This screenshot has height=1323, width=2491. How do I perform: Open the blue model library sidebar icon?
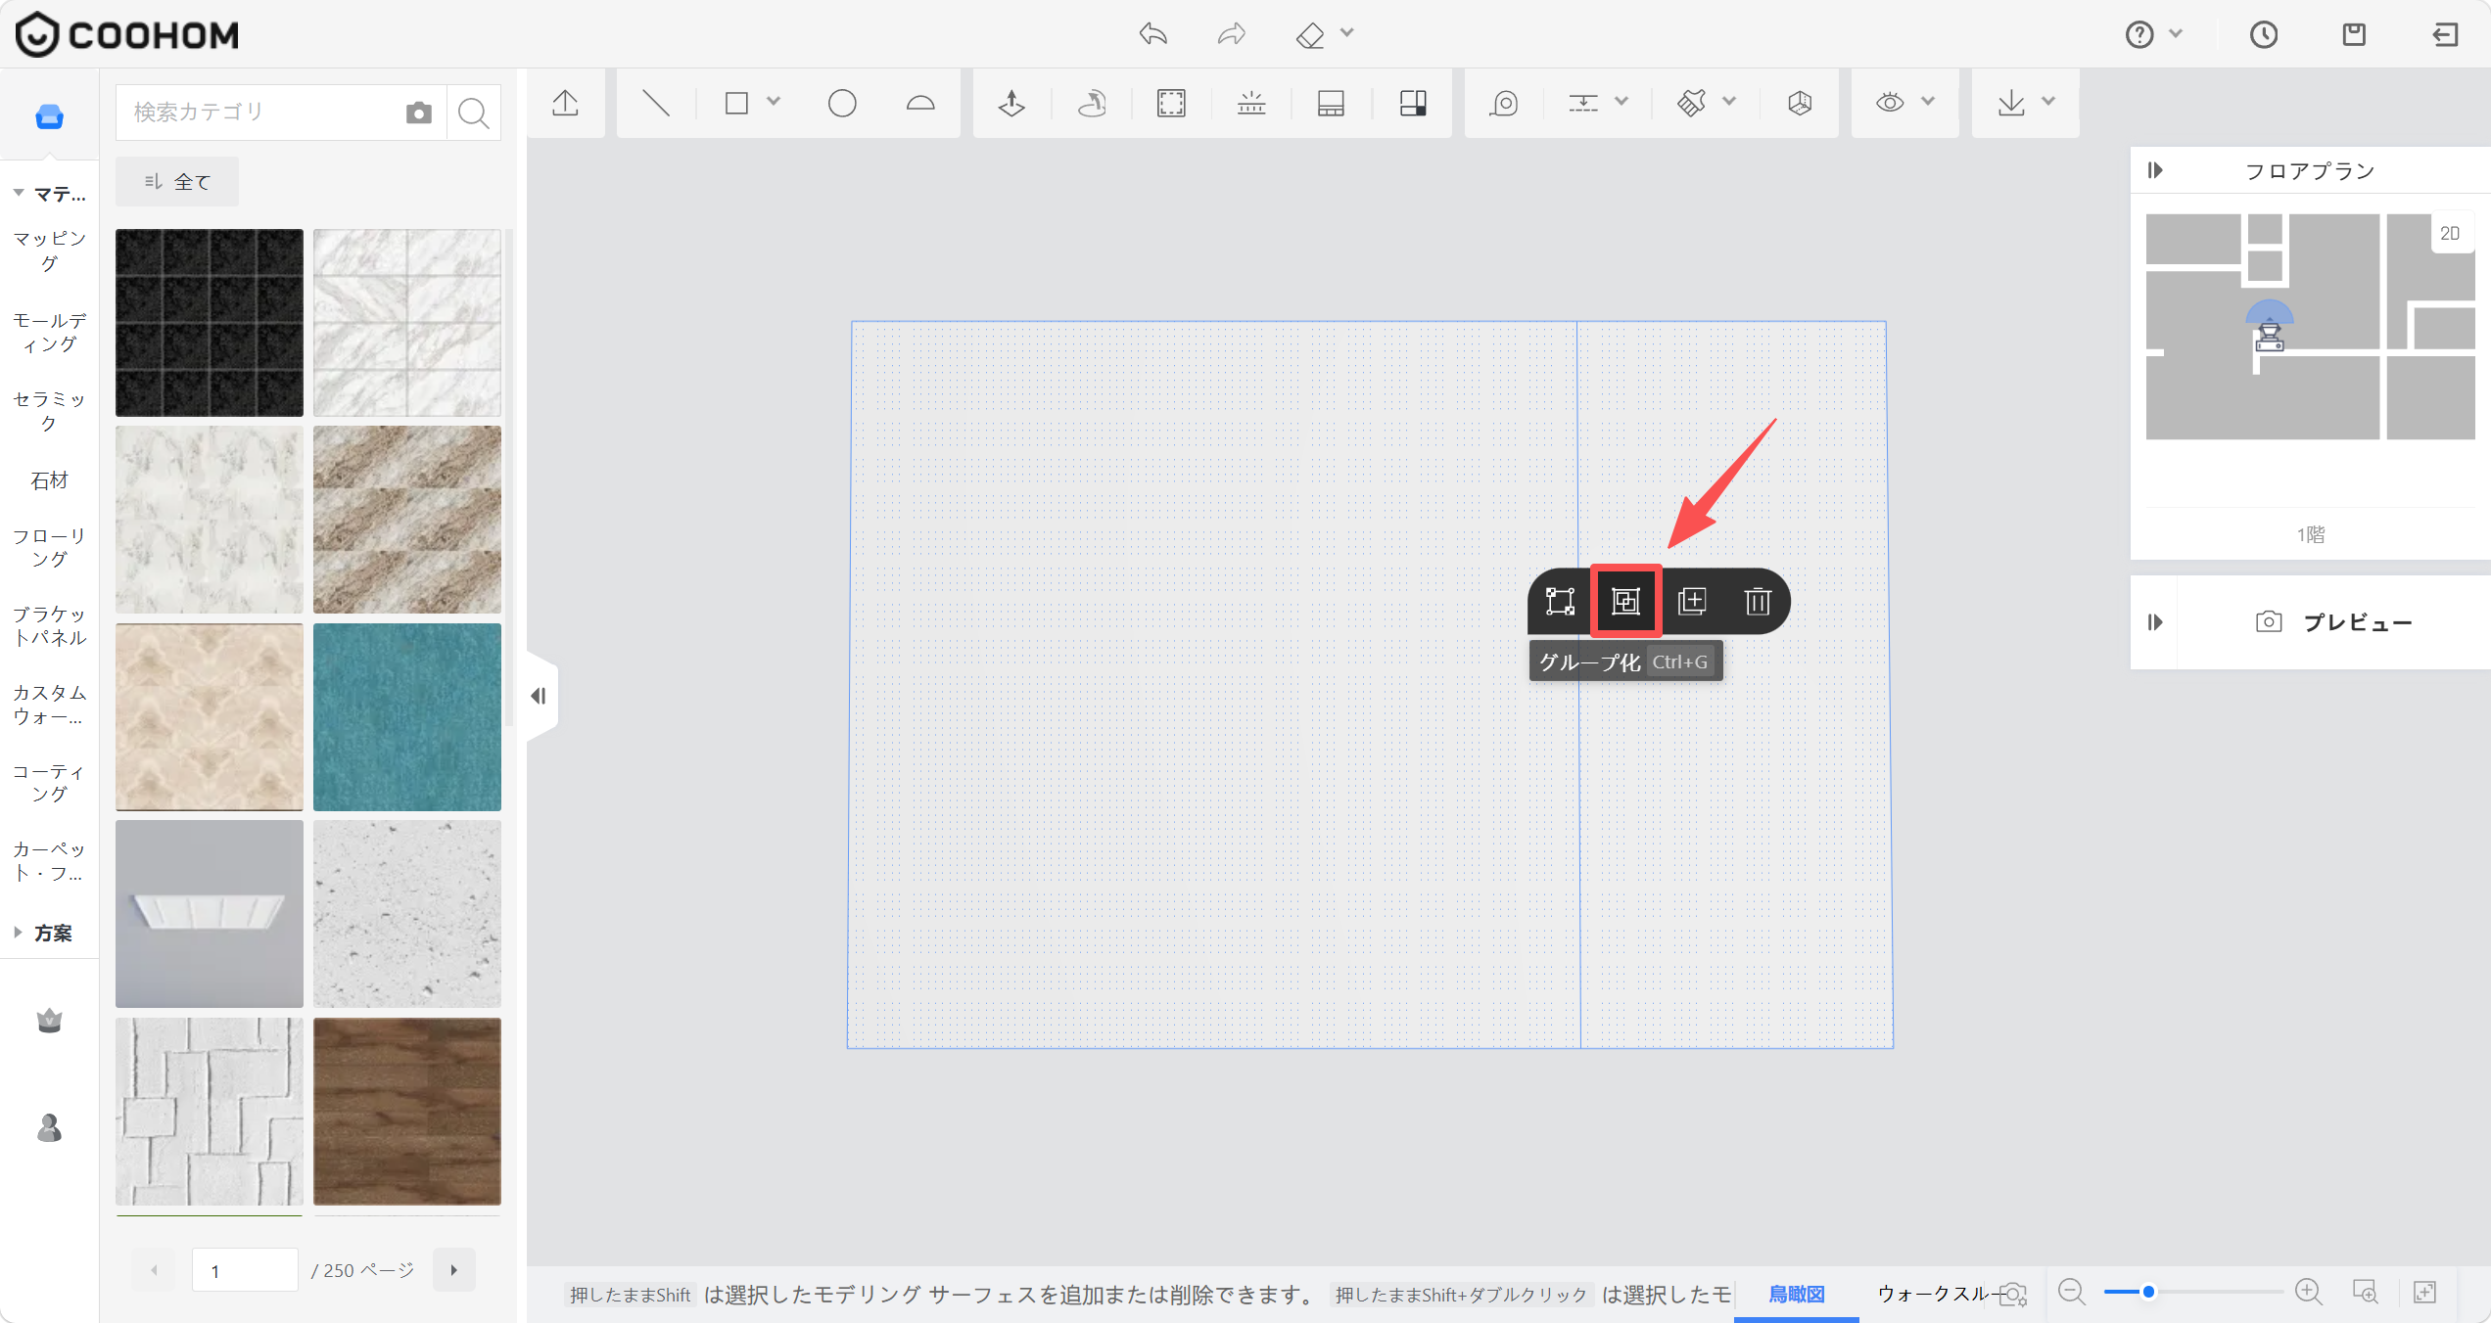click(x=49, y=116)
